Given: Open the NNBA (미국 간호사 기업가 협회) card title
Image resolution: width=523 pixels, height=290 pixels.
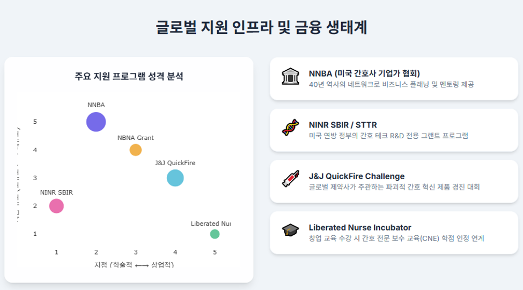Looking at the screenshot, I should [x=364, y=73].
